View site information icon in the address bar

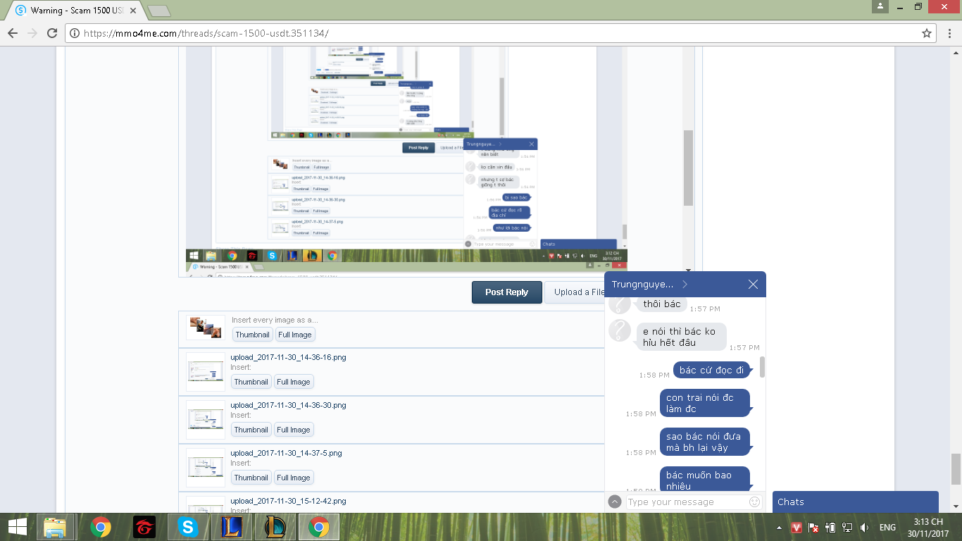pyautogui.click(x=75, y=33)
